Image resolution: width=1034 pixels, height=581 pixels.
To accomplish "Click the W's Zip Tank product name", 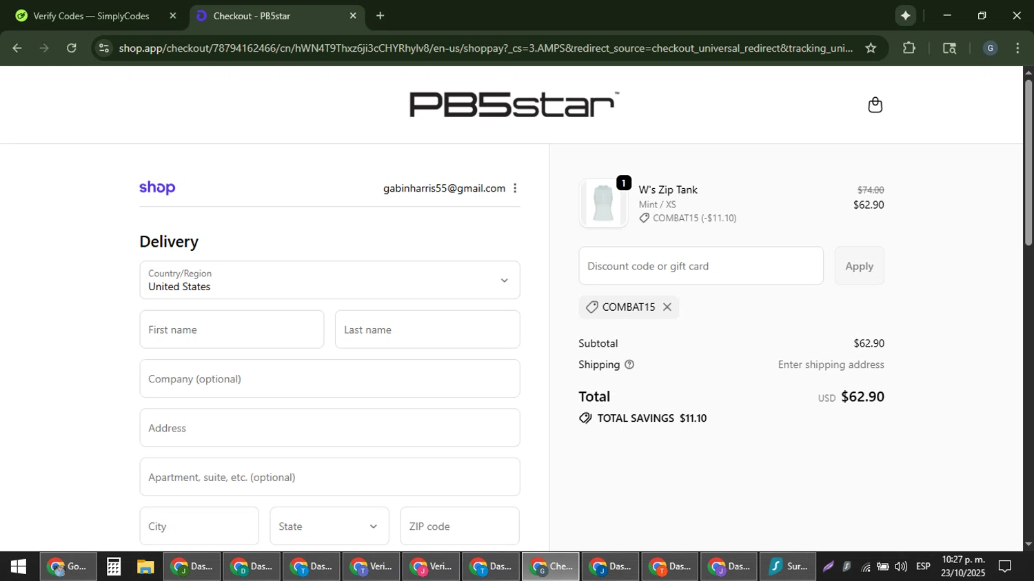I will pyautogui.click(x=668, y=190).
